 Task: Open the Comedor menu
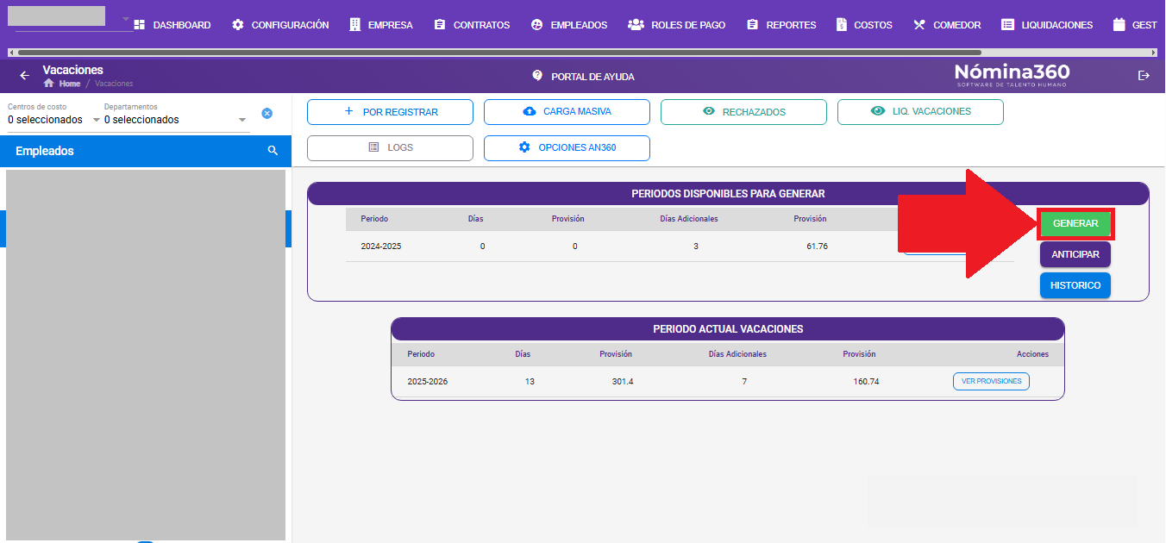point(947,25)
